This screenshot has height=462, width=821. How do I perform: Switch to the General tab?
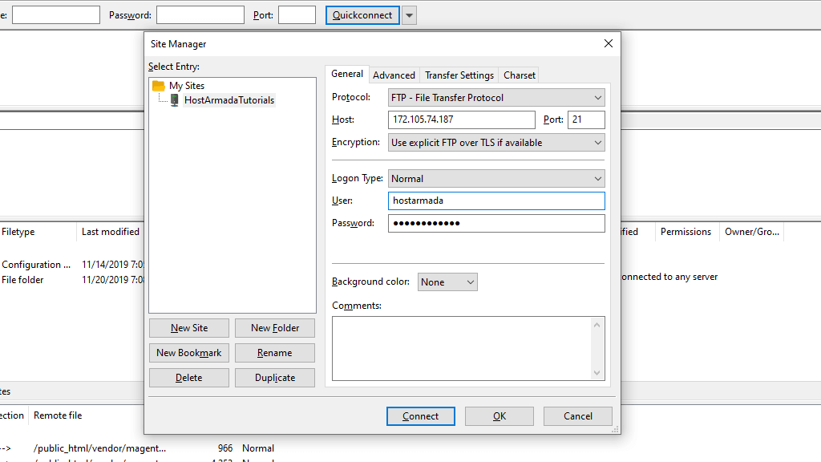[x=346, y=74]
